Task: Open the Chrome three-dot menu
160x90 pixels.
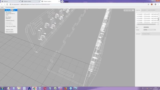Action: 158,4
